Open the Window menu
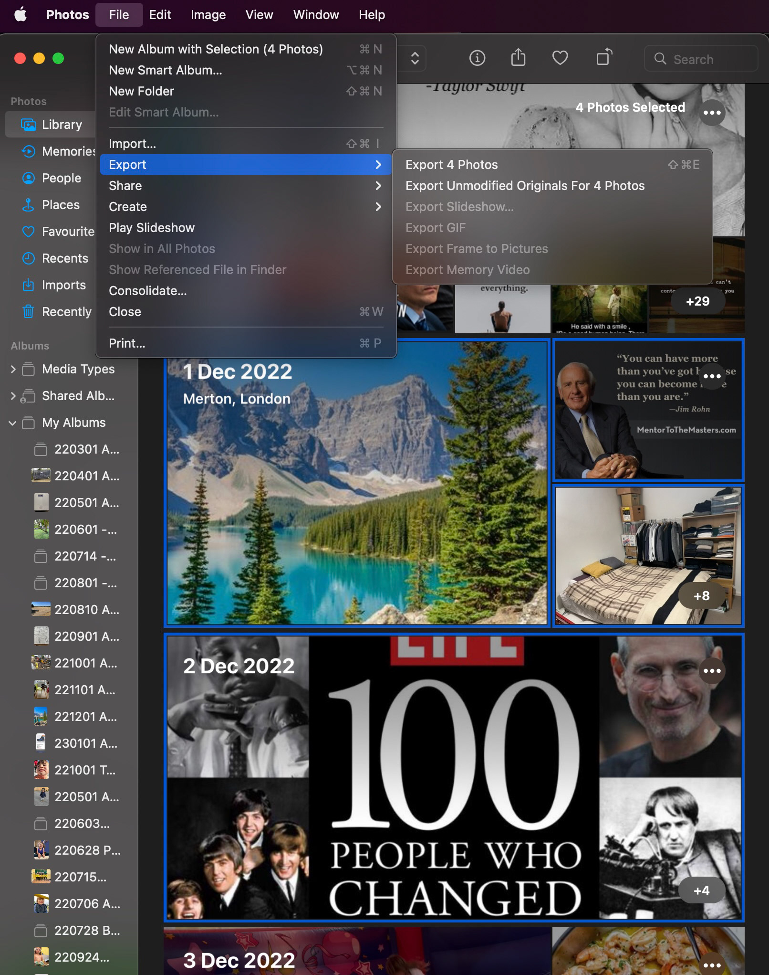 [316, 15]
